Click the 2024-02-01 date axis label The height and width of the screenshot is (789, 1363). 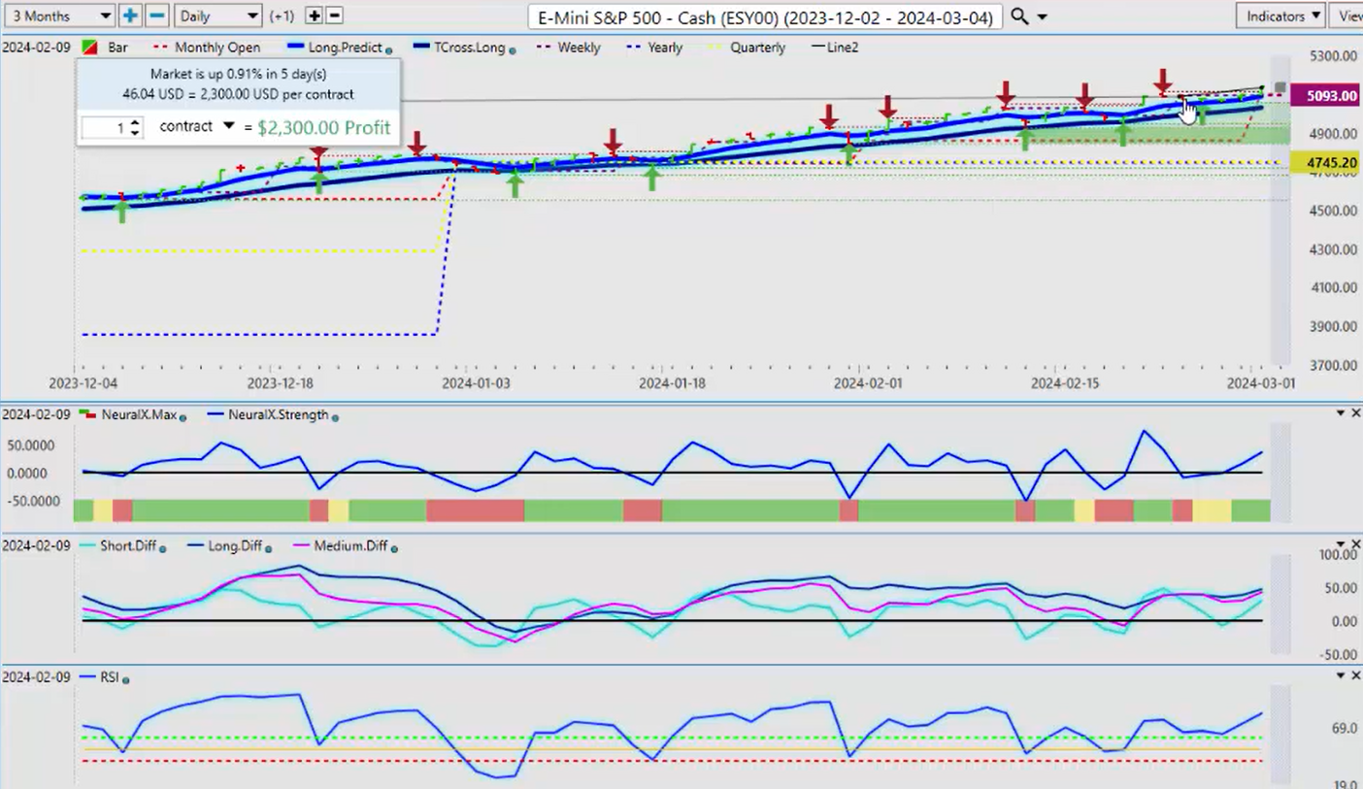coord(868,383)
